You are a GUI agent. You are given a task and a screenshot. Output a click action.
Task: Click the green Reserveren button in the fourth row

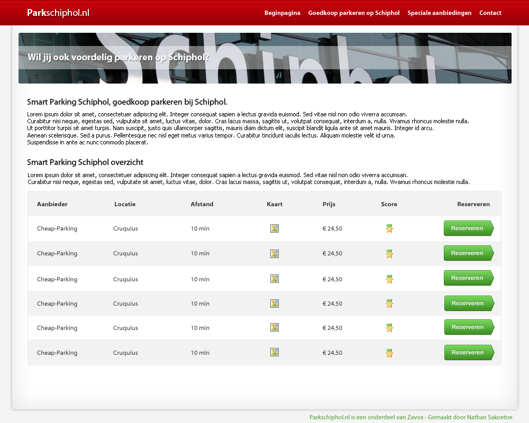click(x=469, y=304)
